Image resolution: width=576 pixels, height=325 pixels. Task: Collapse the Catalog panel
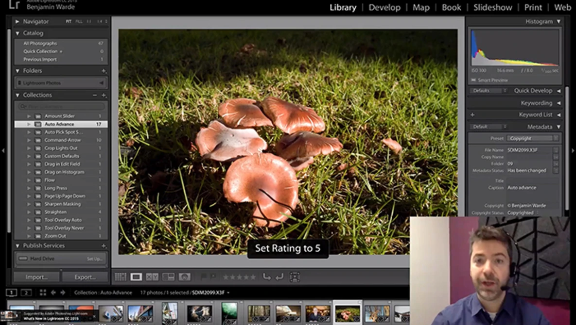click(x=17, y=33)
